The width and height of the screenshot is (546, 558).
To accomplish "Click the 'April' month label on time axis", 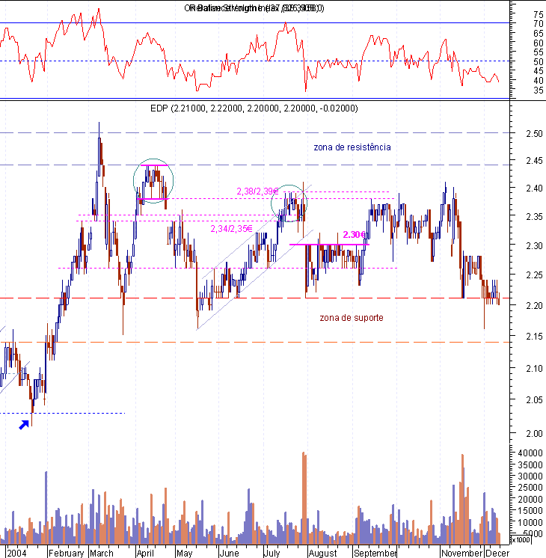I will tap(145, 553).
